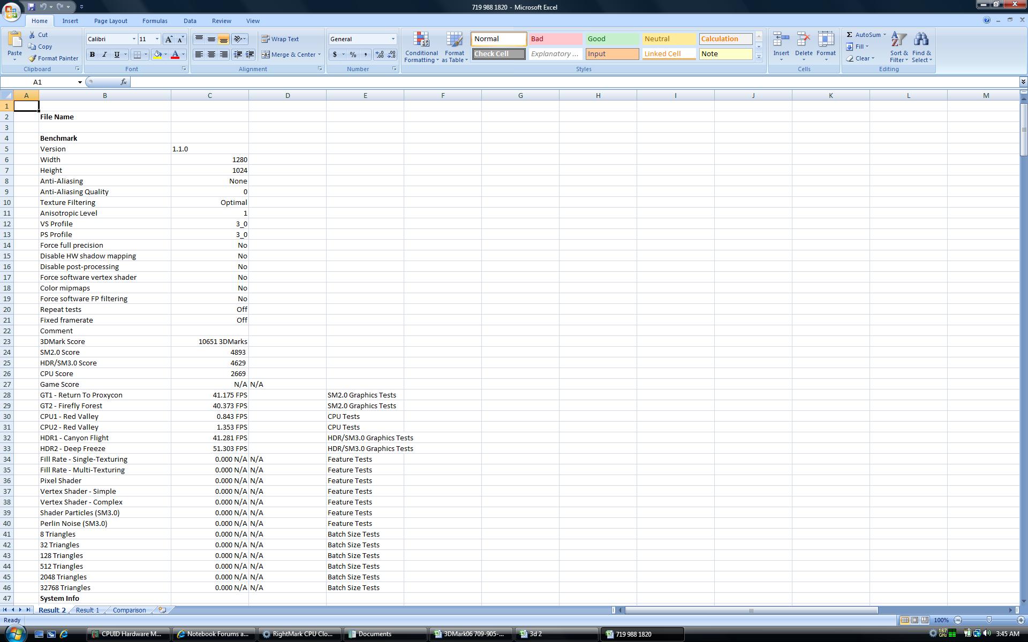Click the Insert cells icon
The width and height of the screenshot is (1028, 642).
tap(781, 40)
